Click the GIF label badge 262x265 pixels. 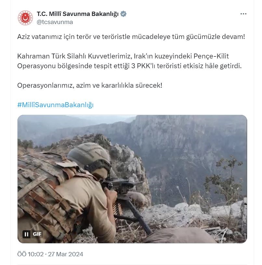pos(37,234)
